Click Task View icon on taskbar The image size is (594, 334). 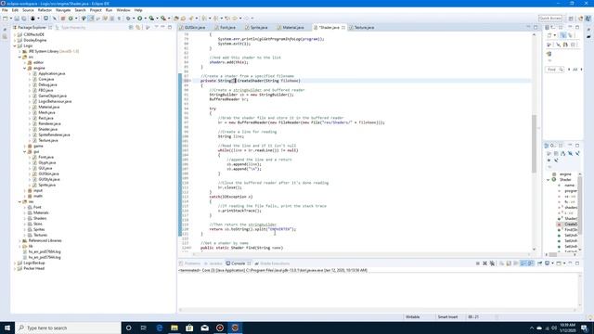click(x=144, y=328)
